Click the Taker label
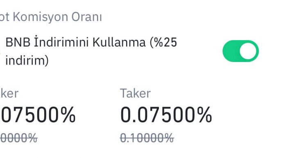 tap(135, 93)
